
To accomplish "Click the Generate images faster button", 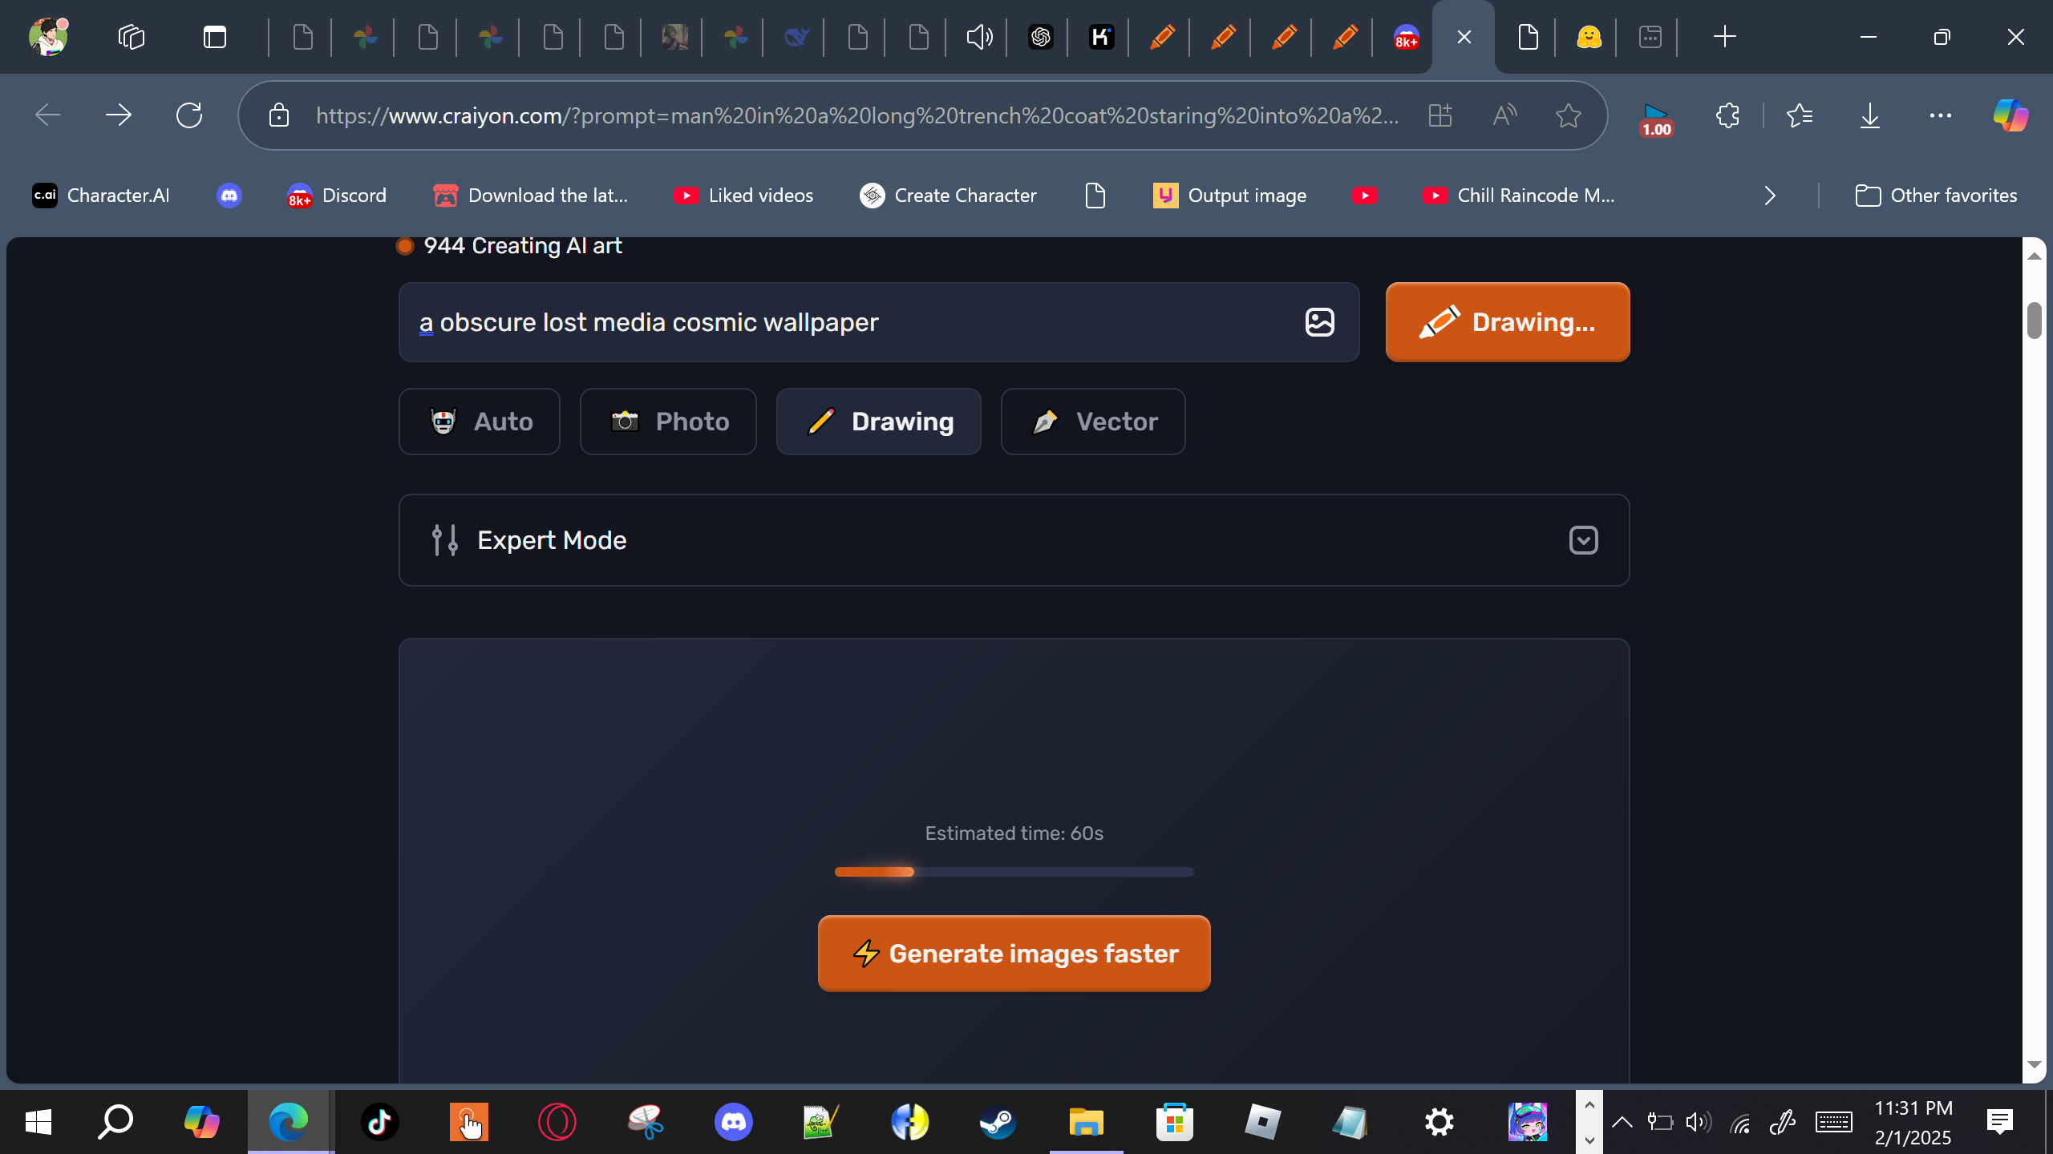I will 1014,954.
